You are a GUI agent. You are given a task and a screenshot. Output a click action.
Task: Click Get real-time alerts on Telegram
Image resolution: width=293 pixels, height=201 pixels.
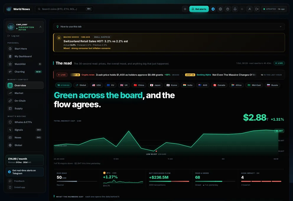click(25, 172)
